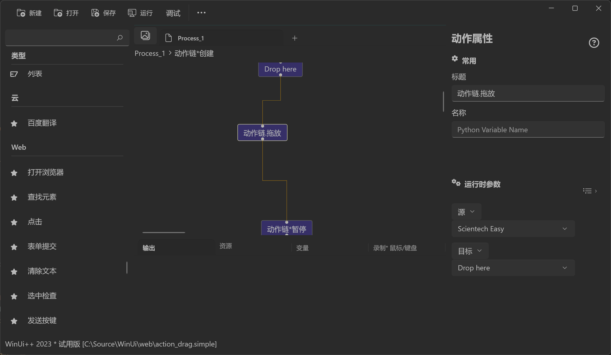This screenshot has height=355, width=611.
Task: Toggle the favorite star for 发送按键
Action: (14, 321)
